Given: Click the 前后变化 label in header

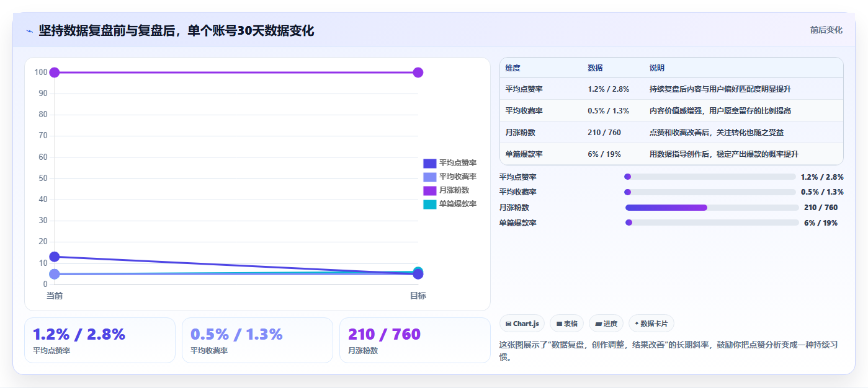Looking at the screenshot, I should click(826, 30).
